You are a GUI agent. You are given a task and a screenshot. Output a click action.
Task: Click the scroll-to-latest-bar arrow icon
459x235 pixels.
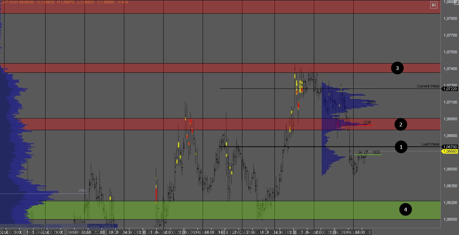434,5
